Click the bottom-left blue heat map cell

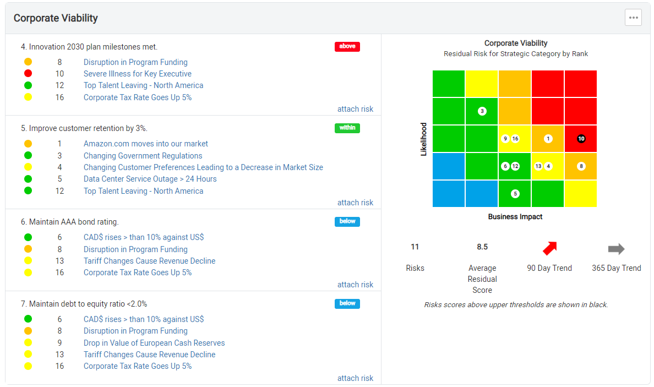449,194
